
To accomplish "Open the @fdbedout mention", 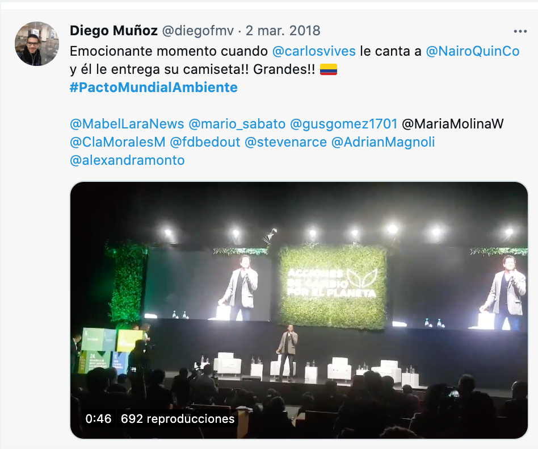I will tap(205, 142).
